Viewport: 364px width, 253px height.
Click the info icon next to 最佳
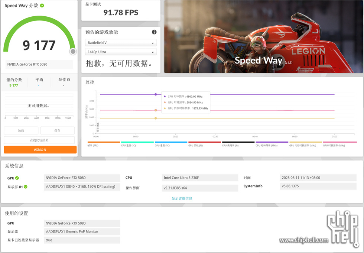[68, 80]
